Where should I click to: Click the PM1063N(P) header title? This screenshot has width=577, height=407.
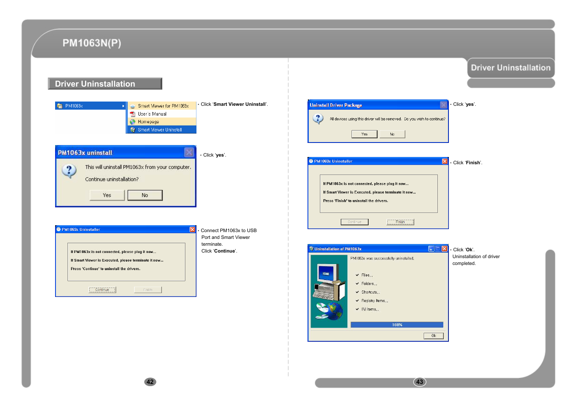(92, 43)
